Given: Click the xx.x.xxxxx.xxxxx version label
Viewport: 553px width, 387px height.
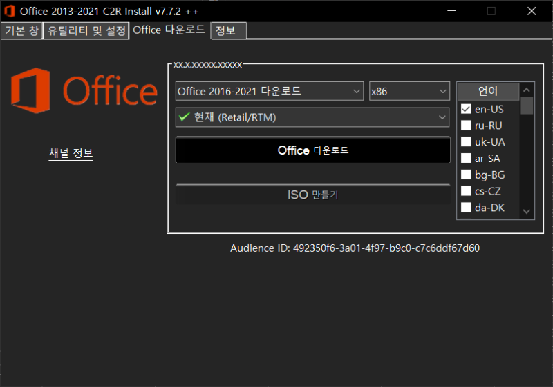Looking at the screenshot, I should tap(208, 65).
